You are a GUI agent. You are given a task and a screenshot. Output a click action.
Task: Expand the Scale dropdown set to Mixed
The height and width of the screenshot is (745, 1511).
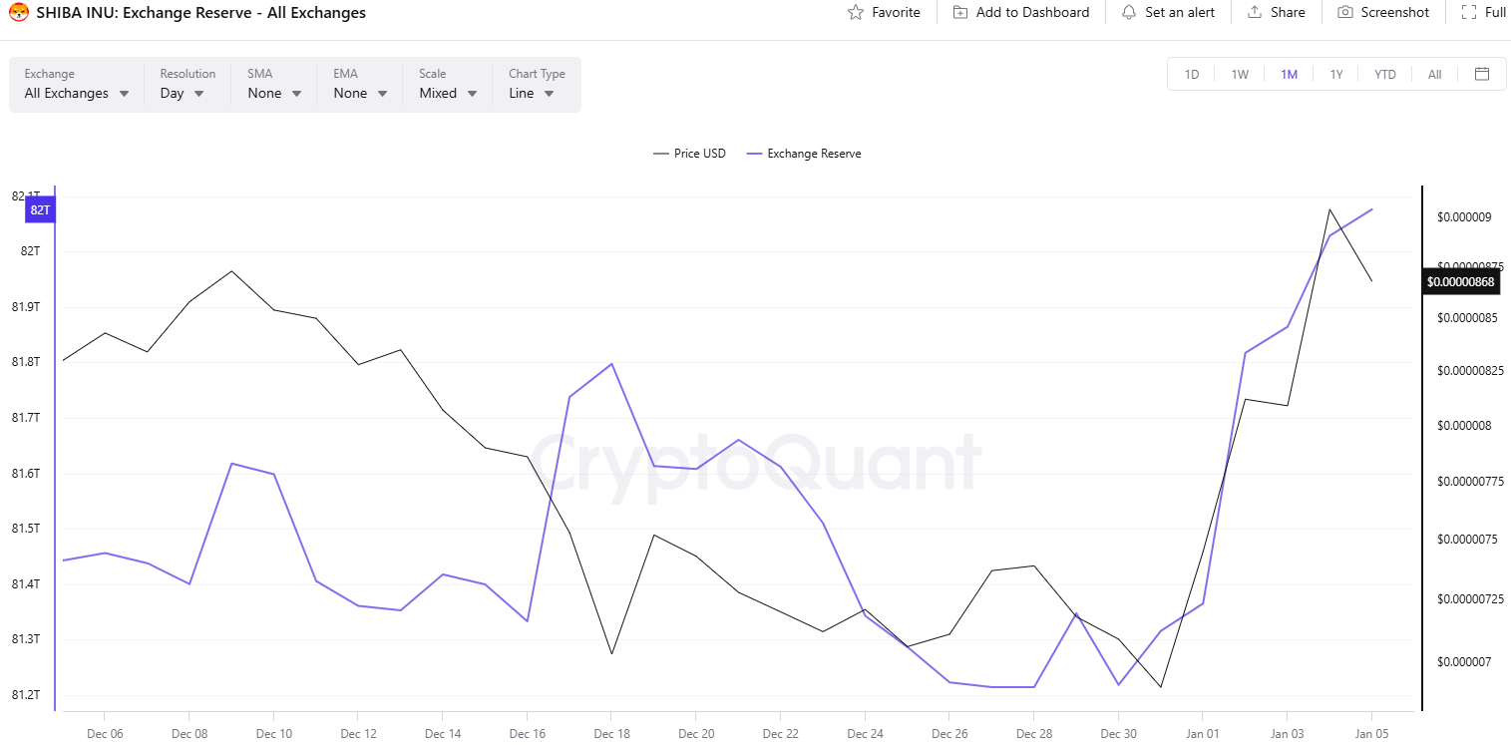(448, 93)
